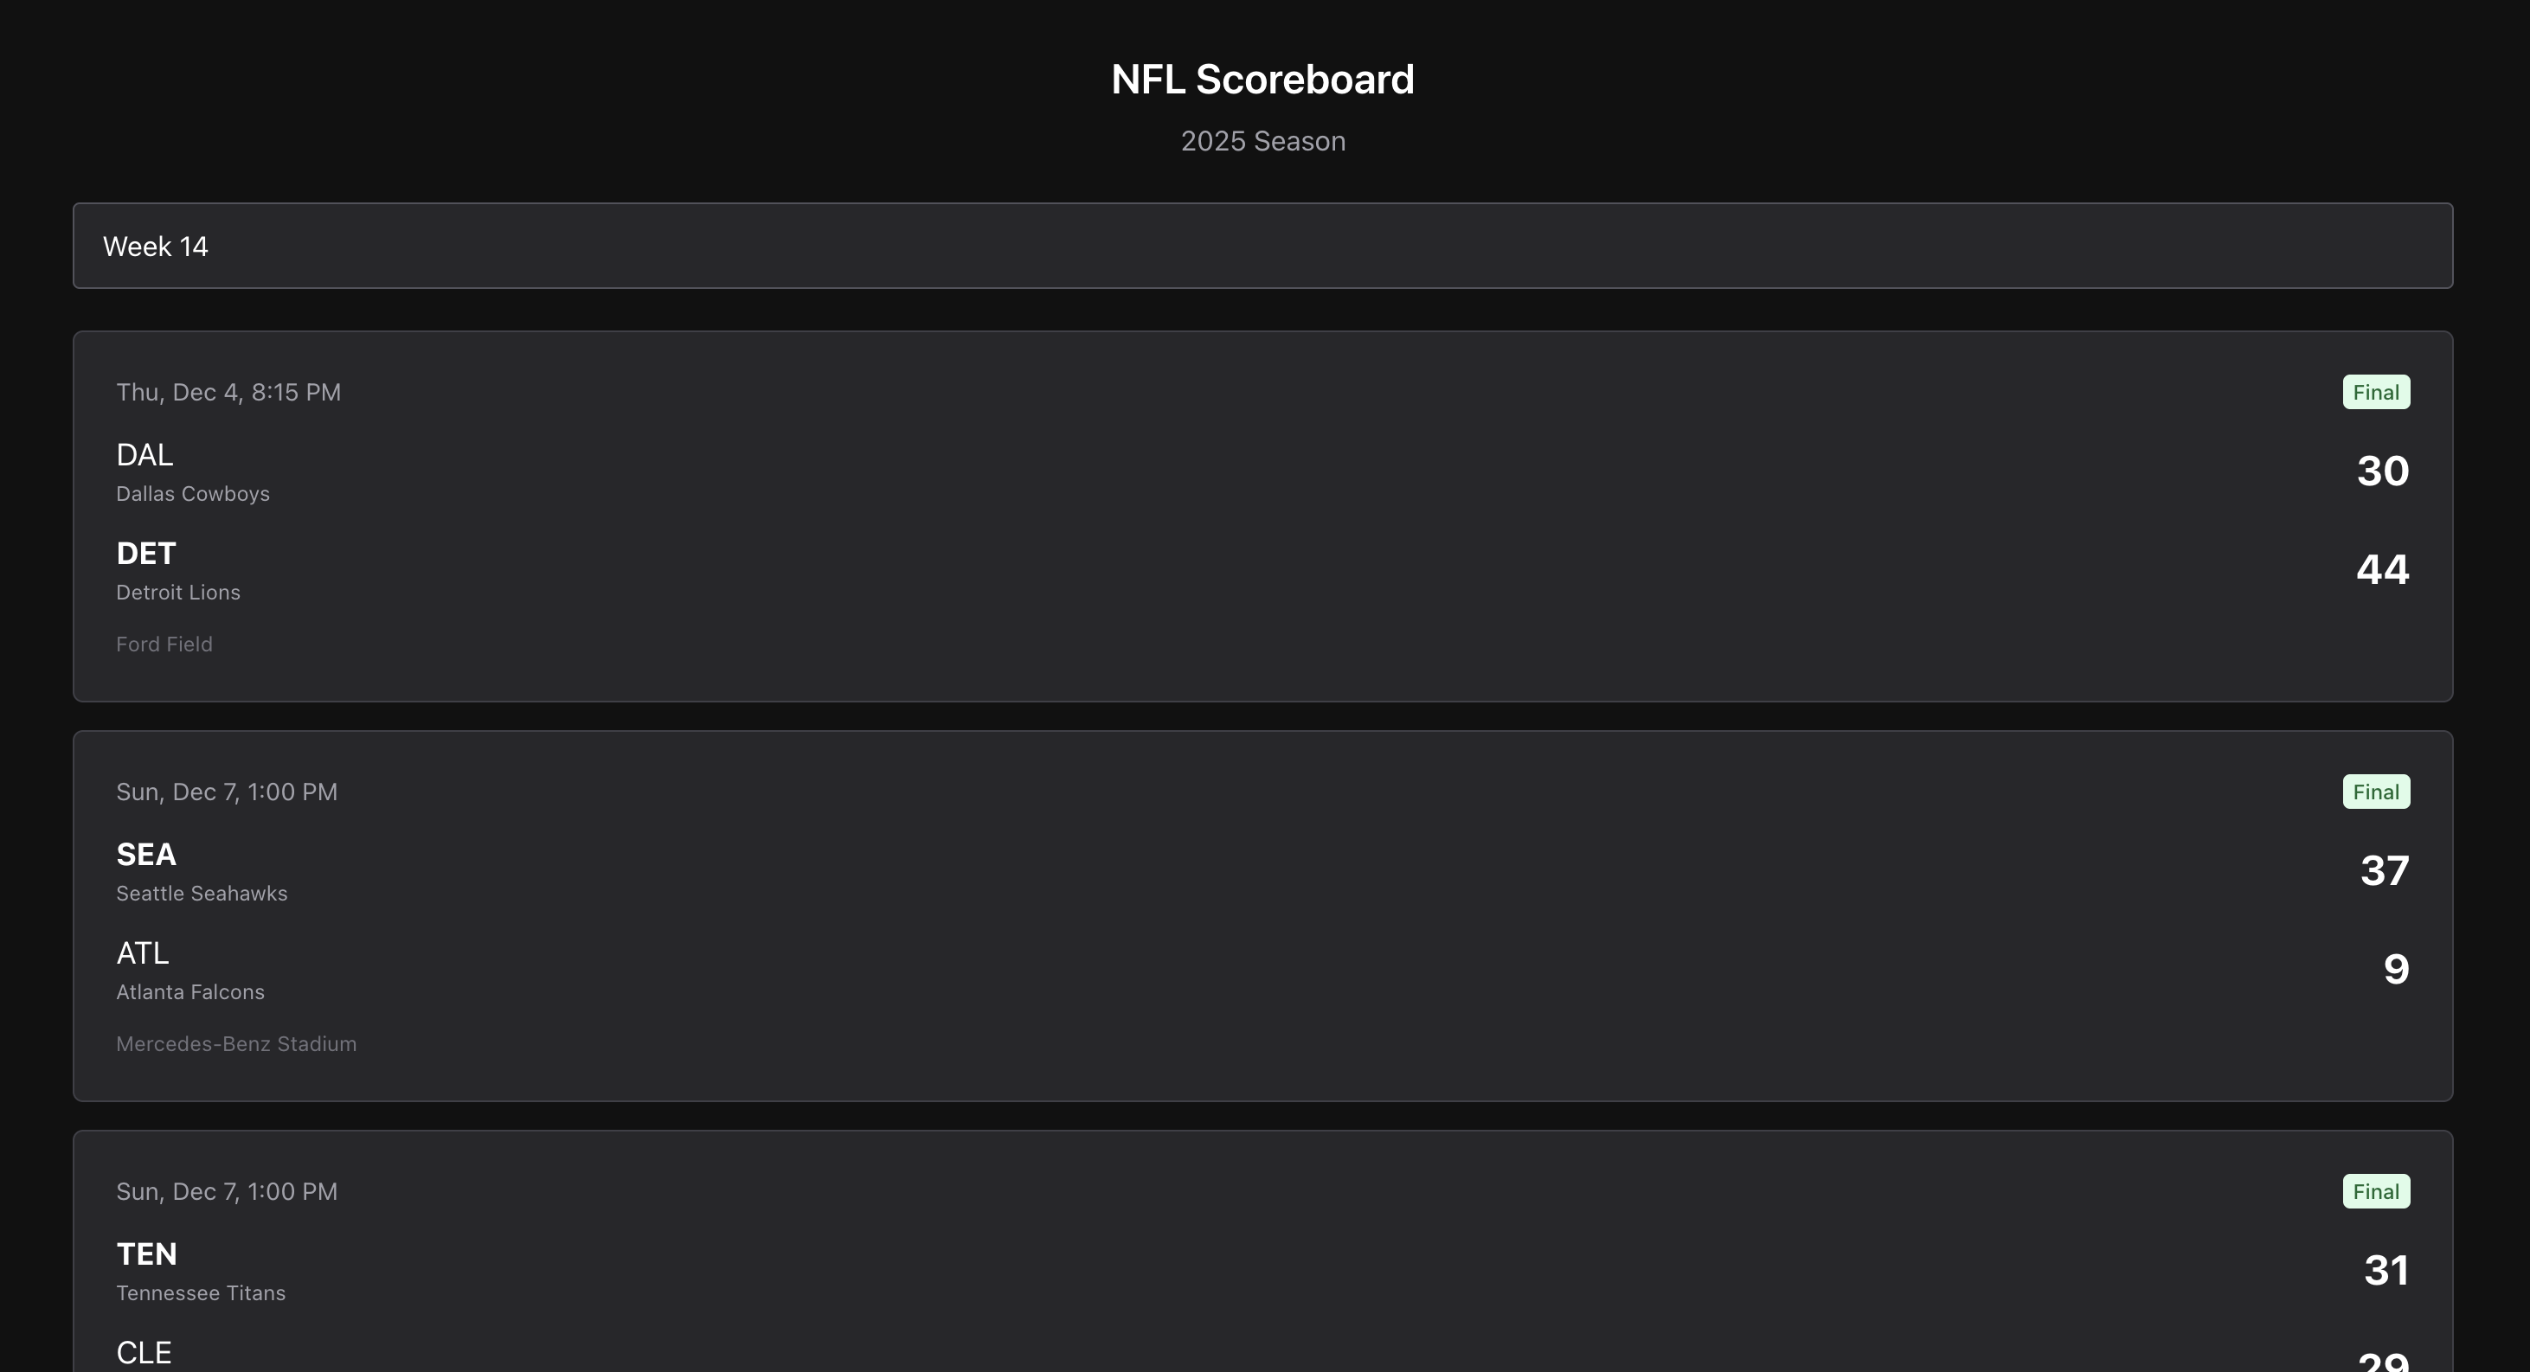Click the Ford Field venue label
This screenshot has width=2530, height=1372.
[164, 644]
